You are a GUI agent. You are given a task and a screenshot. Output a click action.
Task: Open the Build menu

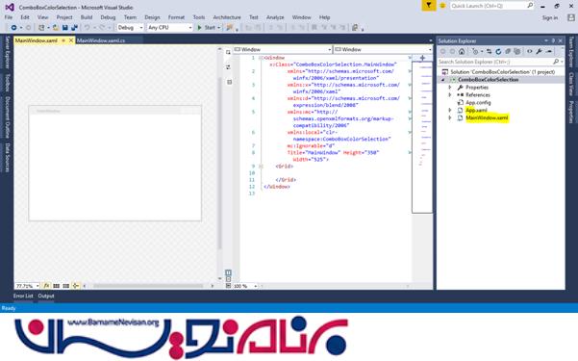pyautogui.click(x=87, y=17)
